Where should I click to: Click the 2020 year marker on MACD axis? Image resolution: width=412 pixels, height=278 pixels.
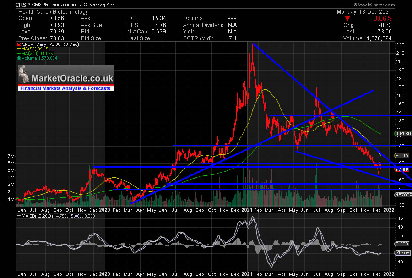coord(104,274)
